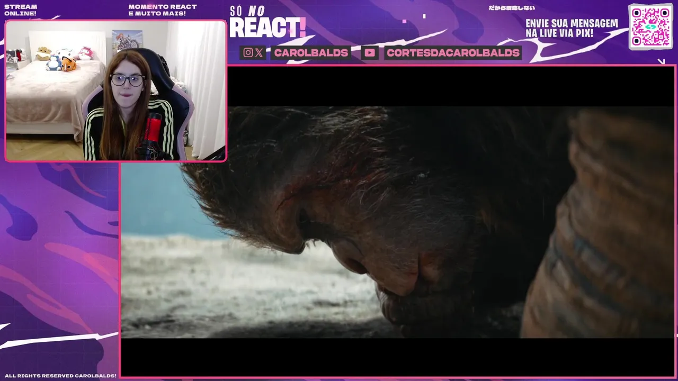
Task: Click the movie video being reacted to
Action: coord(397,222)
